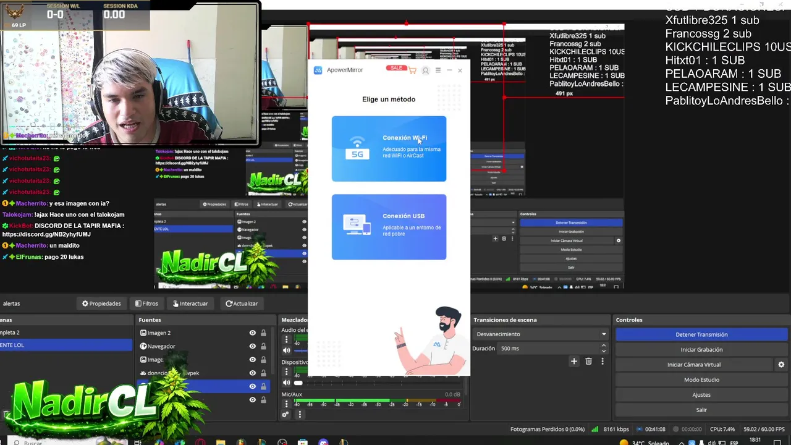Viewport: 791px width, 445px height.
Task: Click 'Fotogramas Perdidos 0 (0.0%)' status text
Action: click(x=548, y=429)
